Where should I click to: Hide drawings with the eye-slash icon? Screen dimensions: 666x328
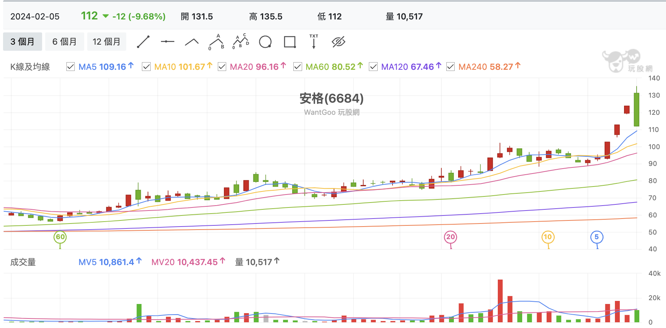click(x=338, y=42)
